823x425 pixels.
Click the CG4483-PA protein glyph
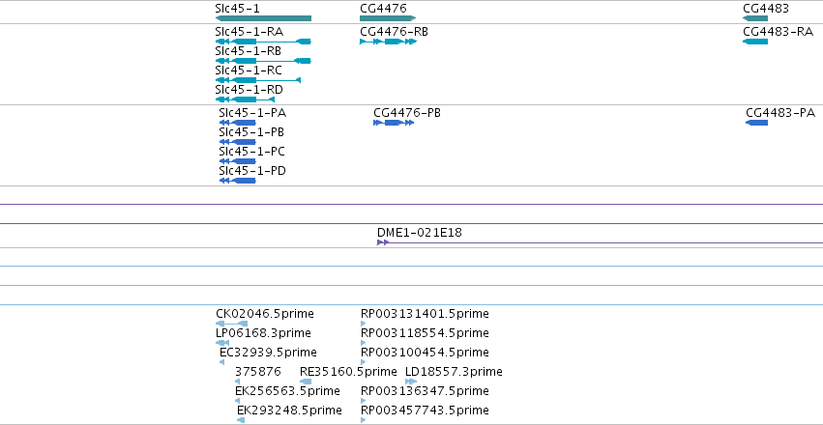tap(756, 123)
